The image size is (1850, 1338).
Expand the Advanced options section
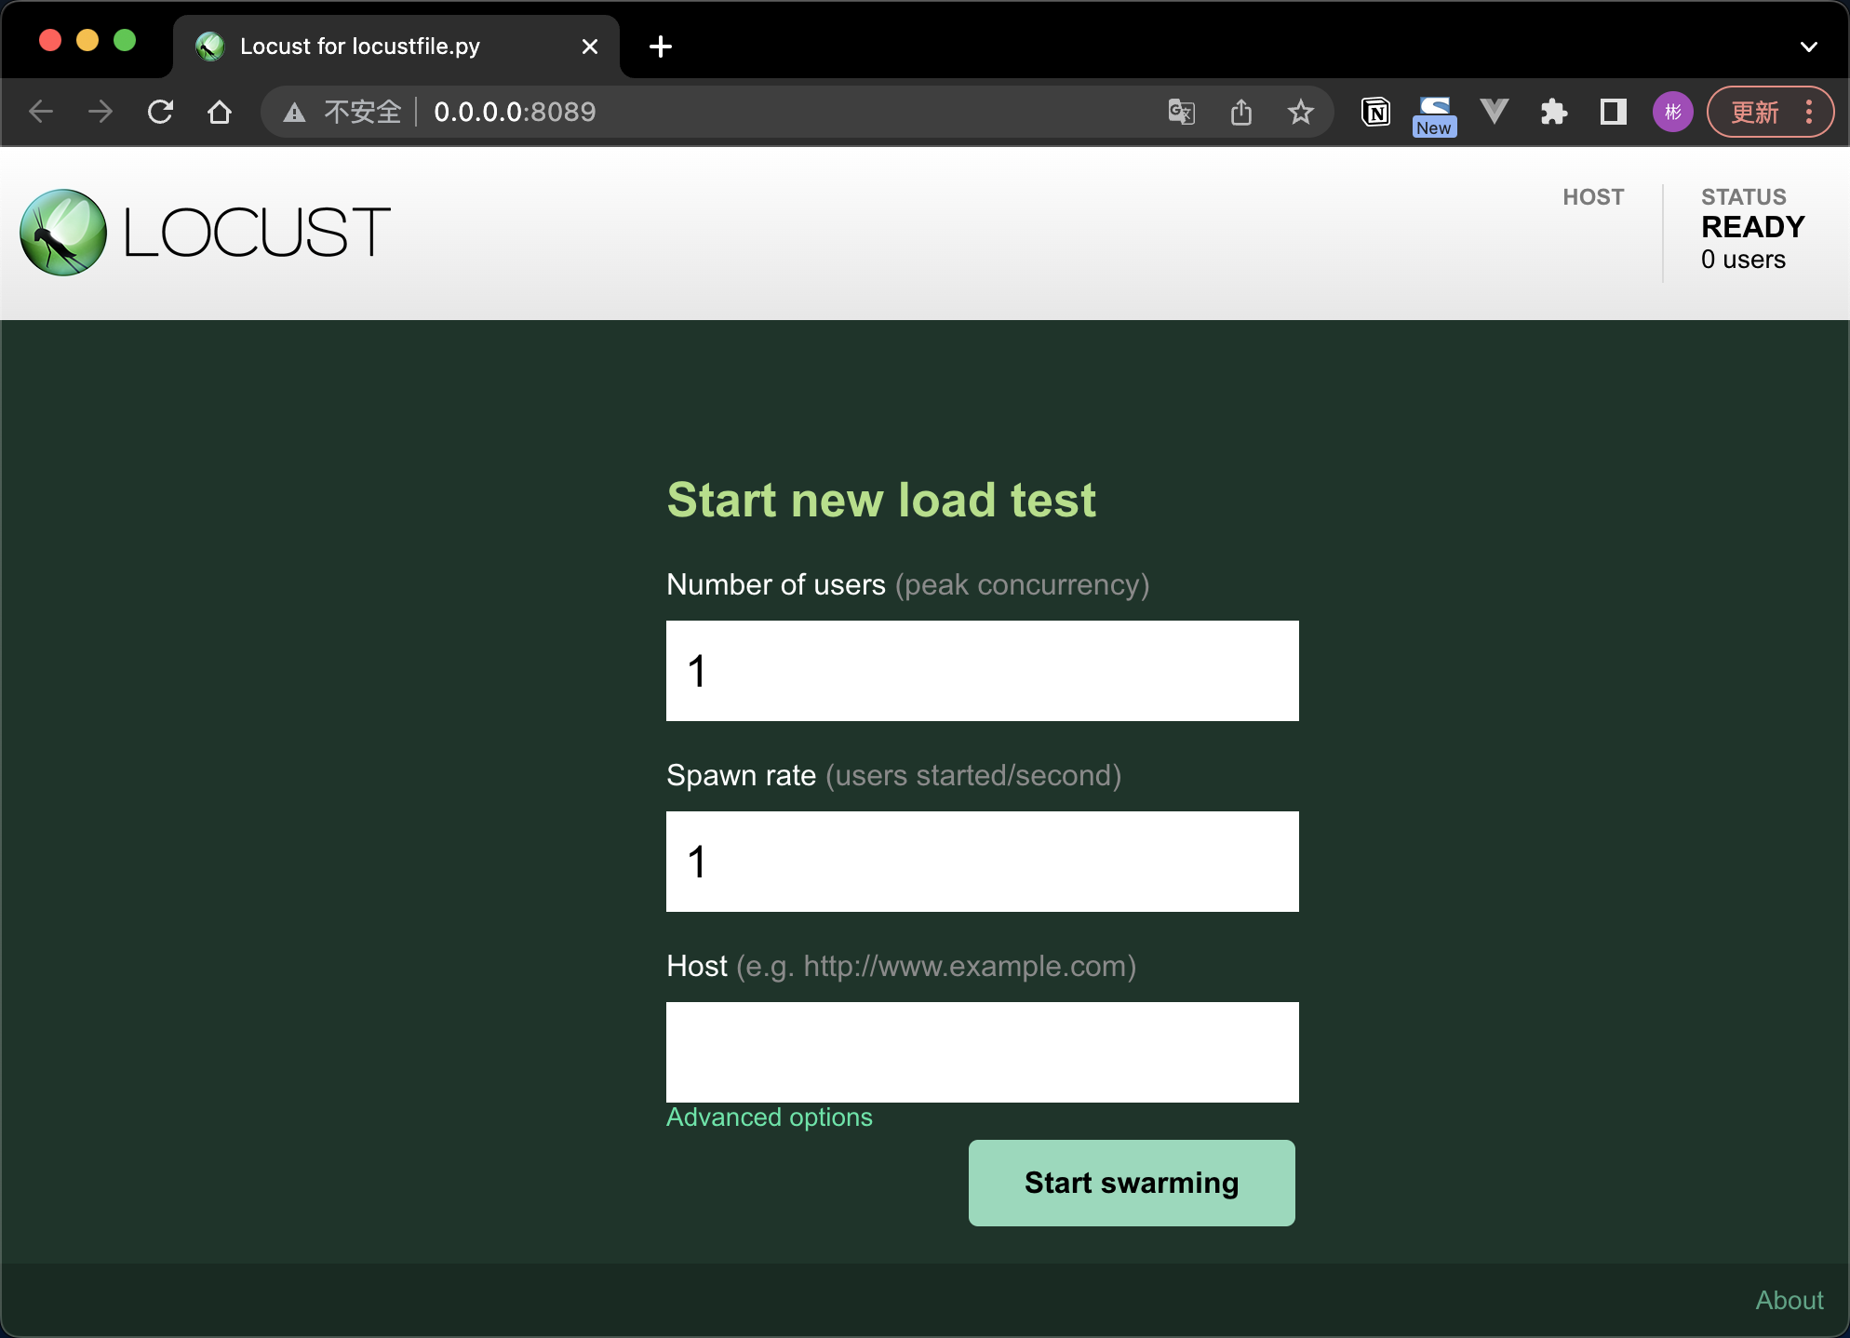(x=769, y=1117)
